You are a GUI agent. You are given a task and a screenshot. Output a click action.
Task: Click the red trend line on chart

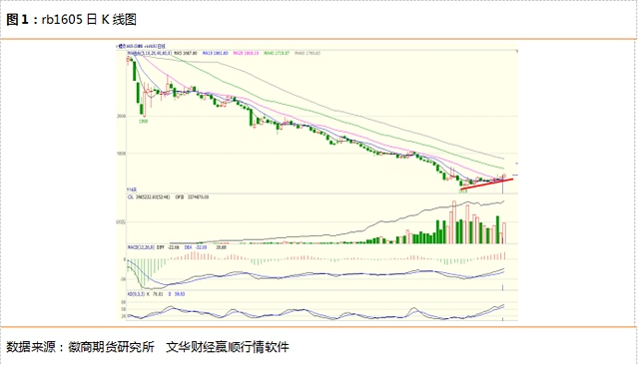[486, 183]
